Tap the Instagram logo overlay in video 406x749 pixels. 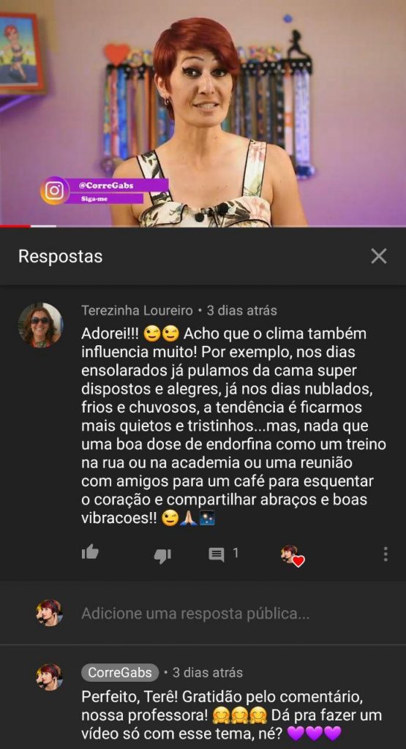pos(54,191)
